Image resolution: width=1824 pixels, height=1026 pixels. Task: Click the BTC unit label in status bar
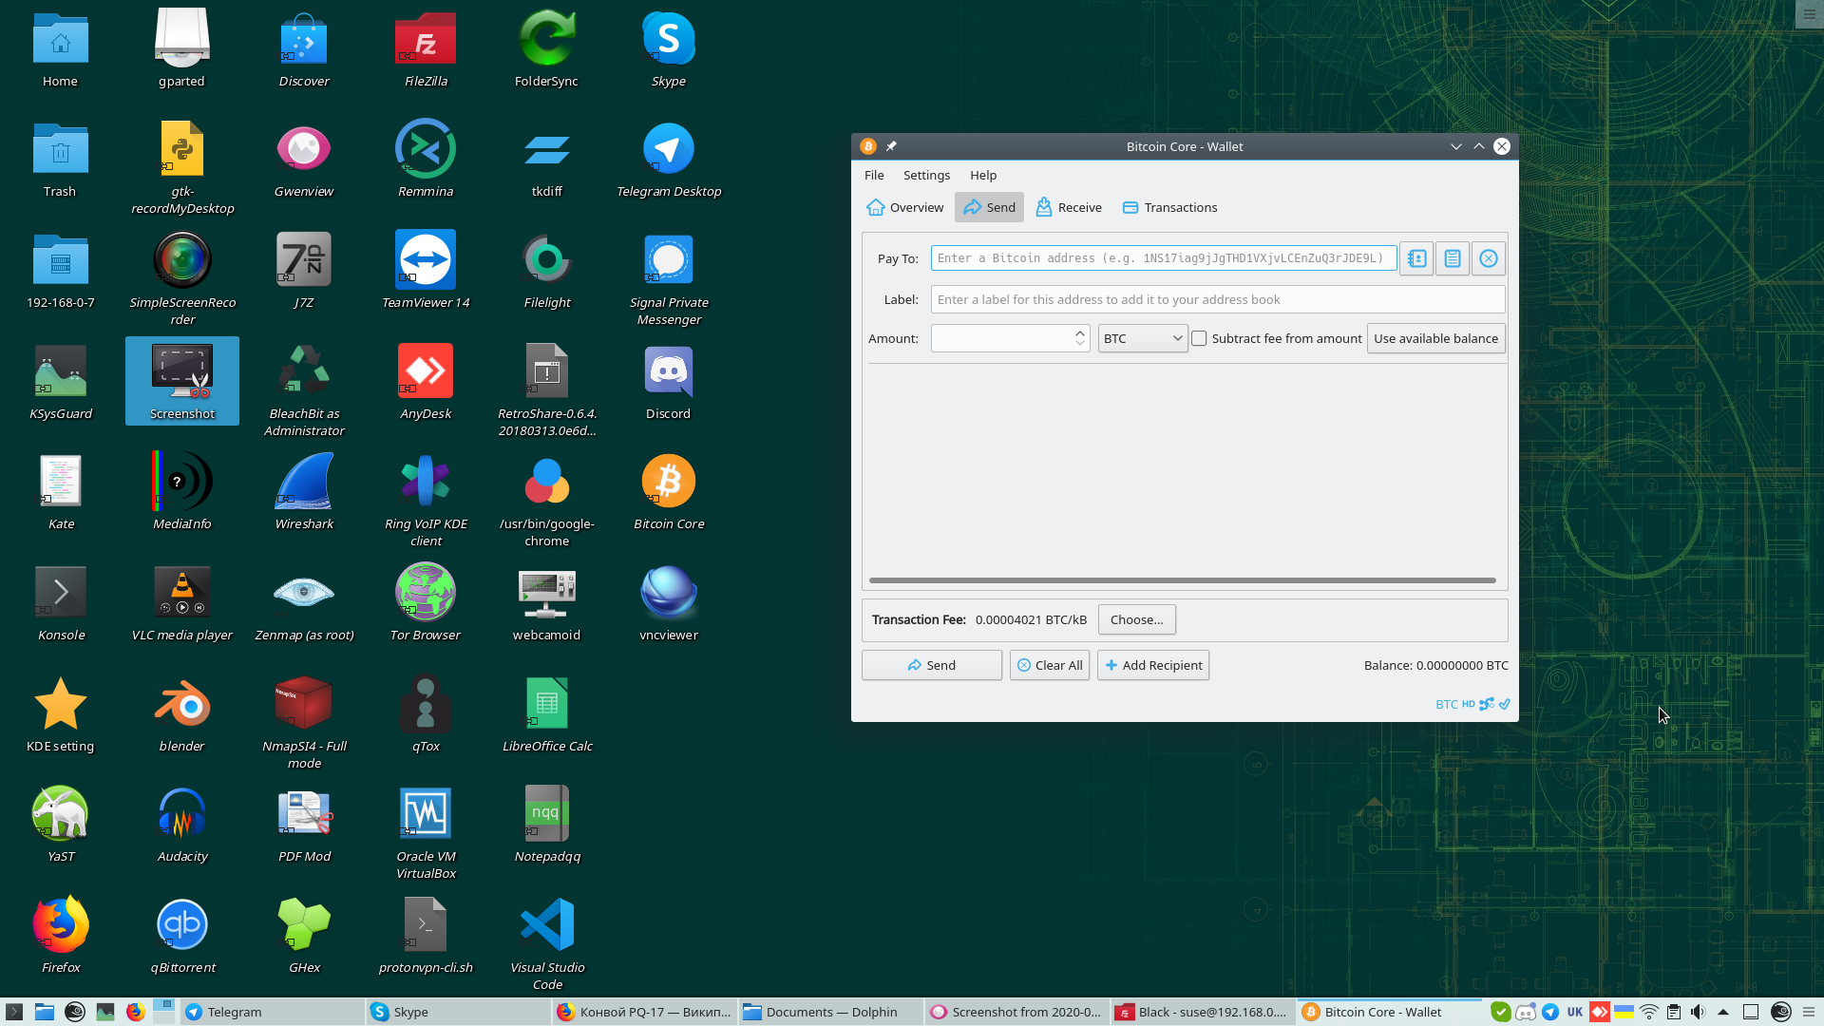point(1446,704)
